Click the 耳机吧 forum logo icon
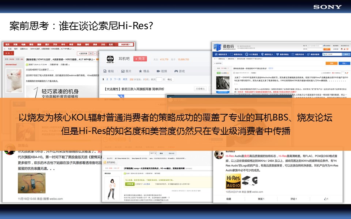Viewport: 351px width, 219px height. click(x=110, y=59)
